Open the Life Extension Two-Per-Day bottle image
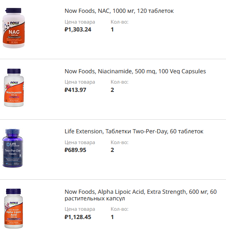This screenshot has height=236, width=226. point(13,148)
